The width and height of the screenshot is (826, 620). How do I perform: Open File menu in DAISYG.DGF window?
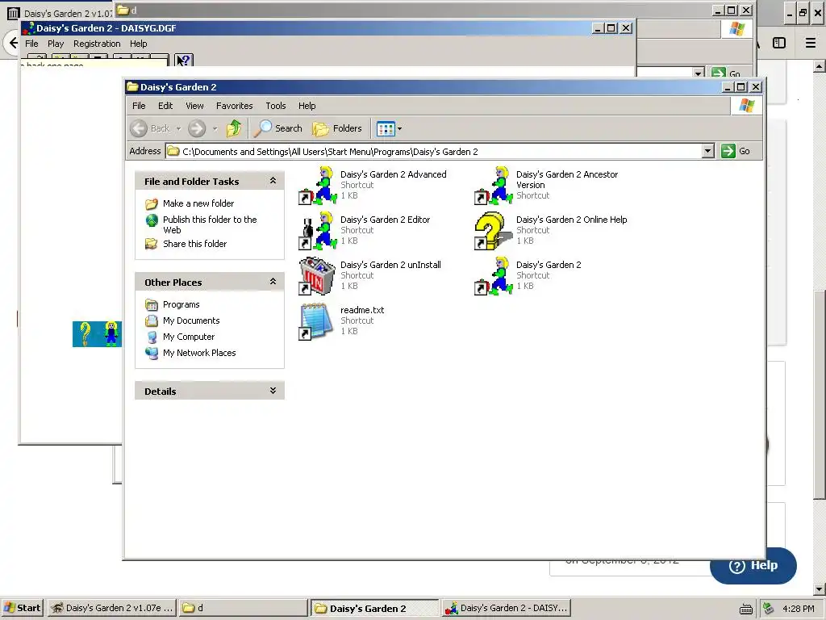pyautogui.click(x=31, y=44)
